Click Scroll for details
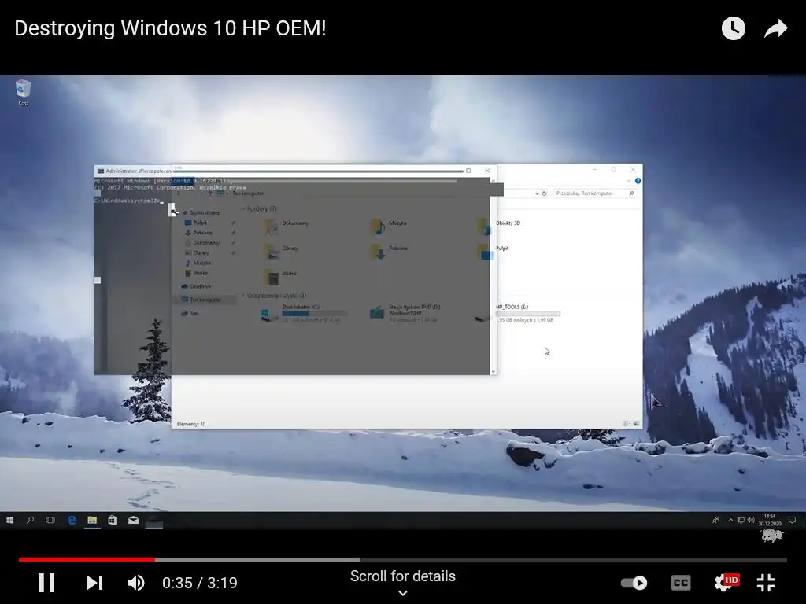 coord(402,576)
